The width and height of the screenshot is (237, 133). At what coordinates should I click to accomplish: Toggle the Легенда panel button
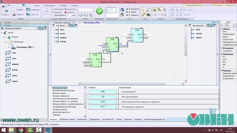click(x=216, y=5)
